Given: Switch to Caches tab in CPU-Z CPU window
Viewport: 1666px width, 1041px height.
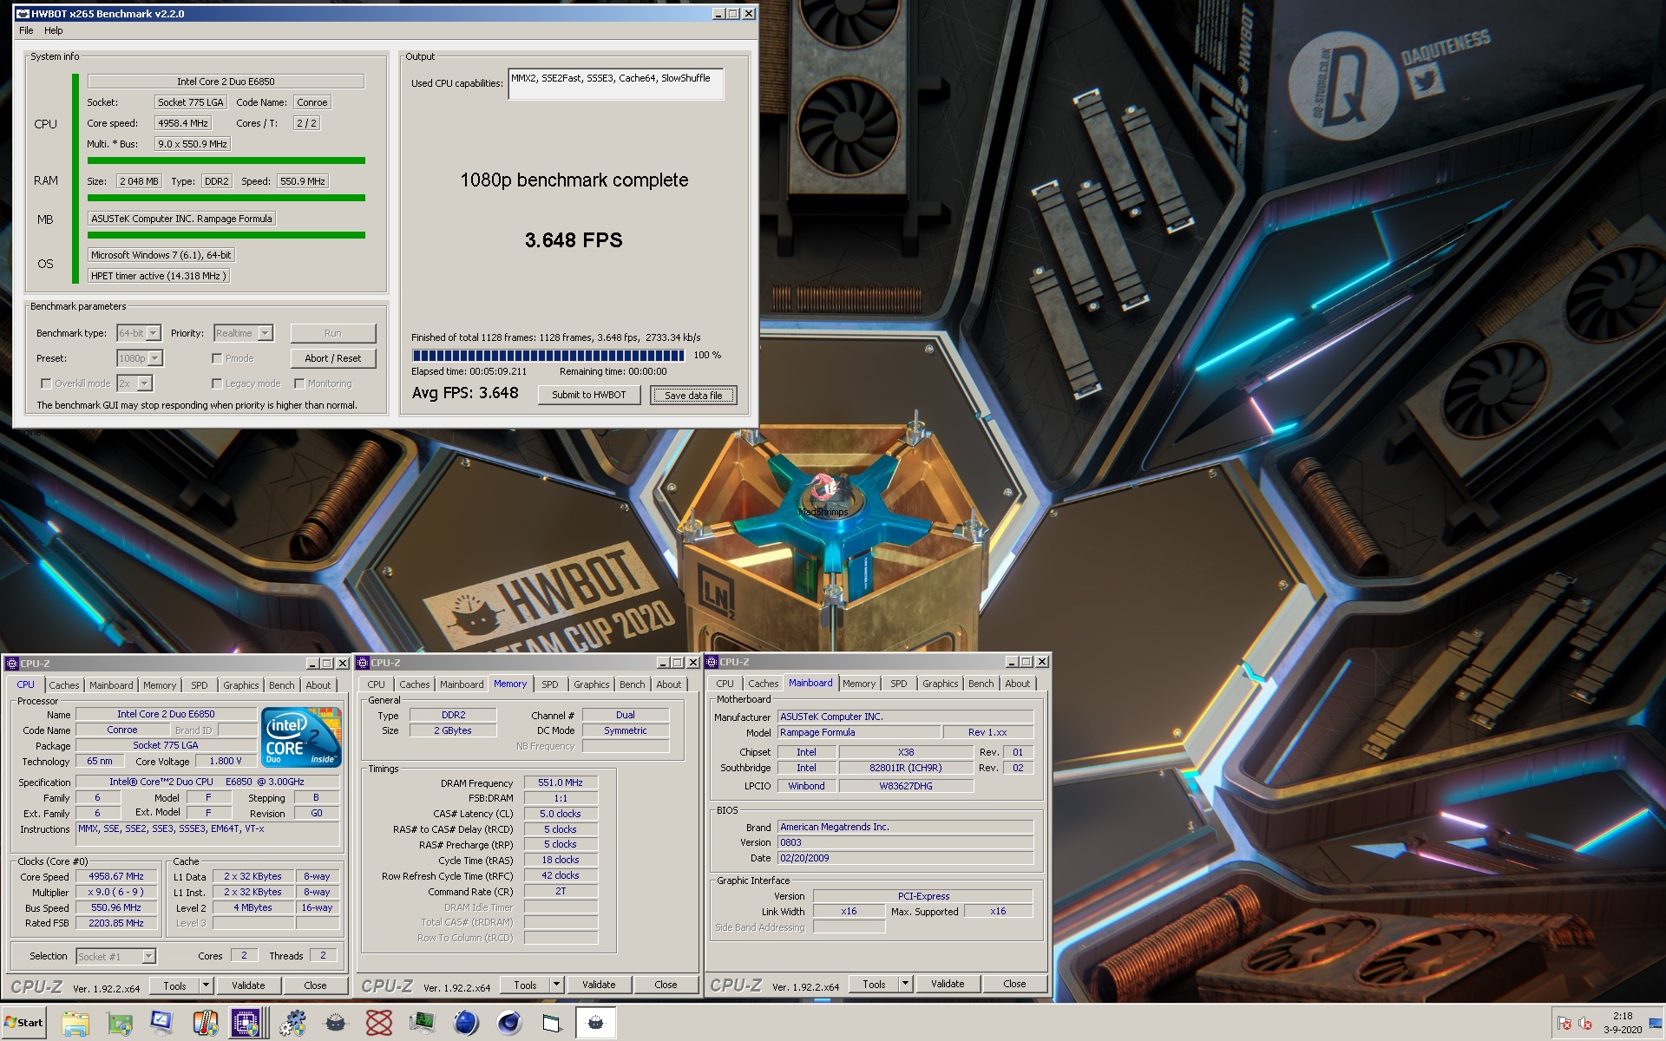Looking at the screenshot, I should 63,685.
